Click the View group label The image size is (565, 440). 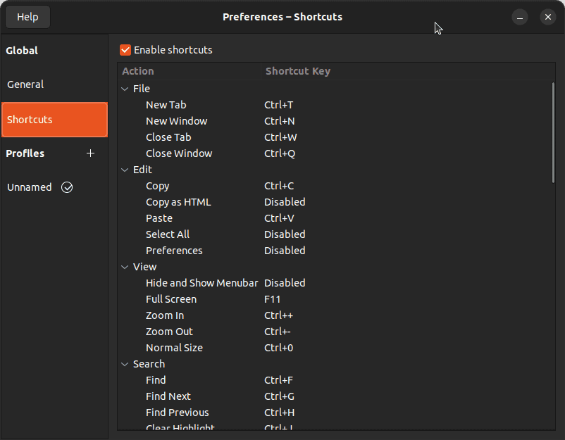pyautogui.click(x=145, y=268)
